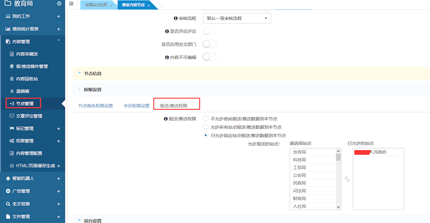Collapse the 权限设置 section
Image resolution: width=430 pixels, height=223 pixels.
[80, 89]
